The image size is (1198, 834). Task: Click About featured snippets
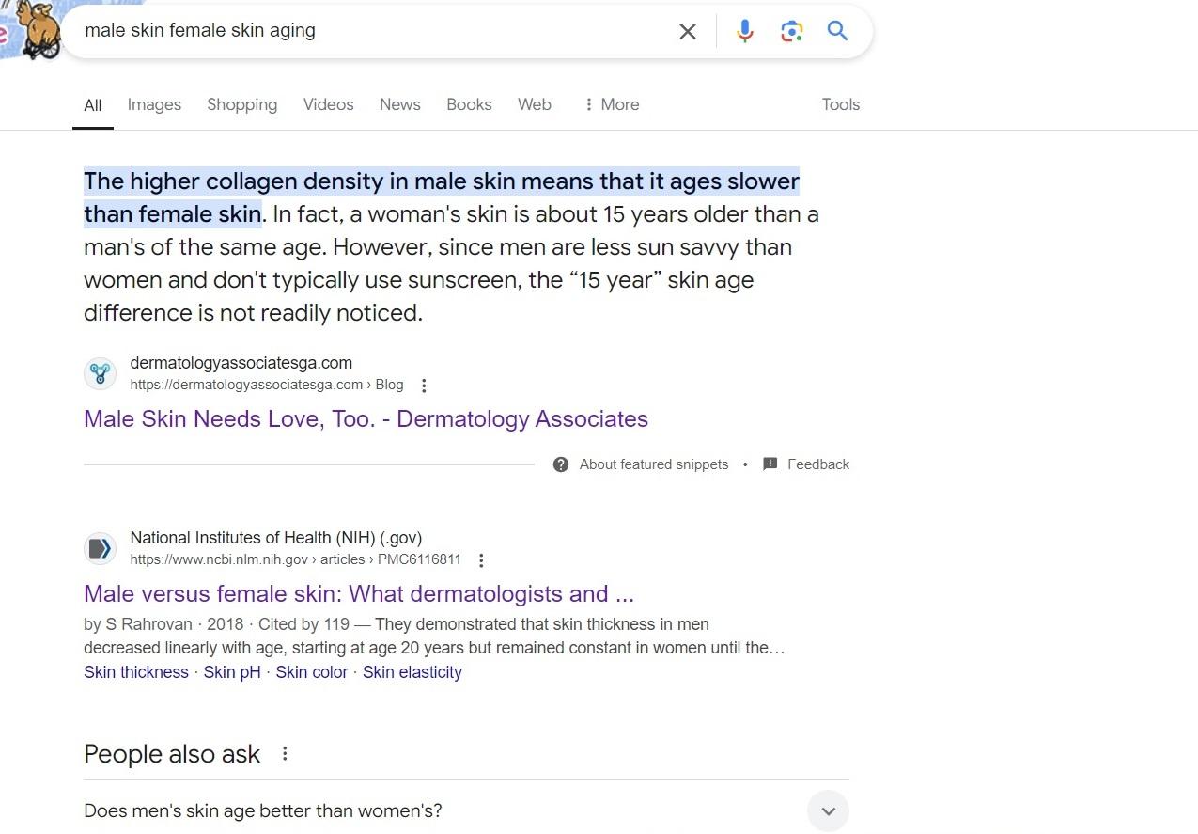[x=653, y=464]
